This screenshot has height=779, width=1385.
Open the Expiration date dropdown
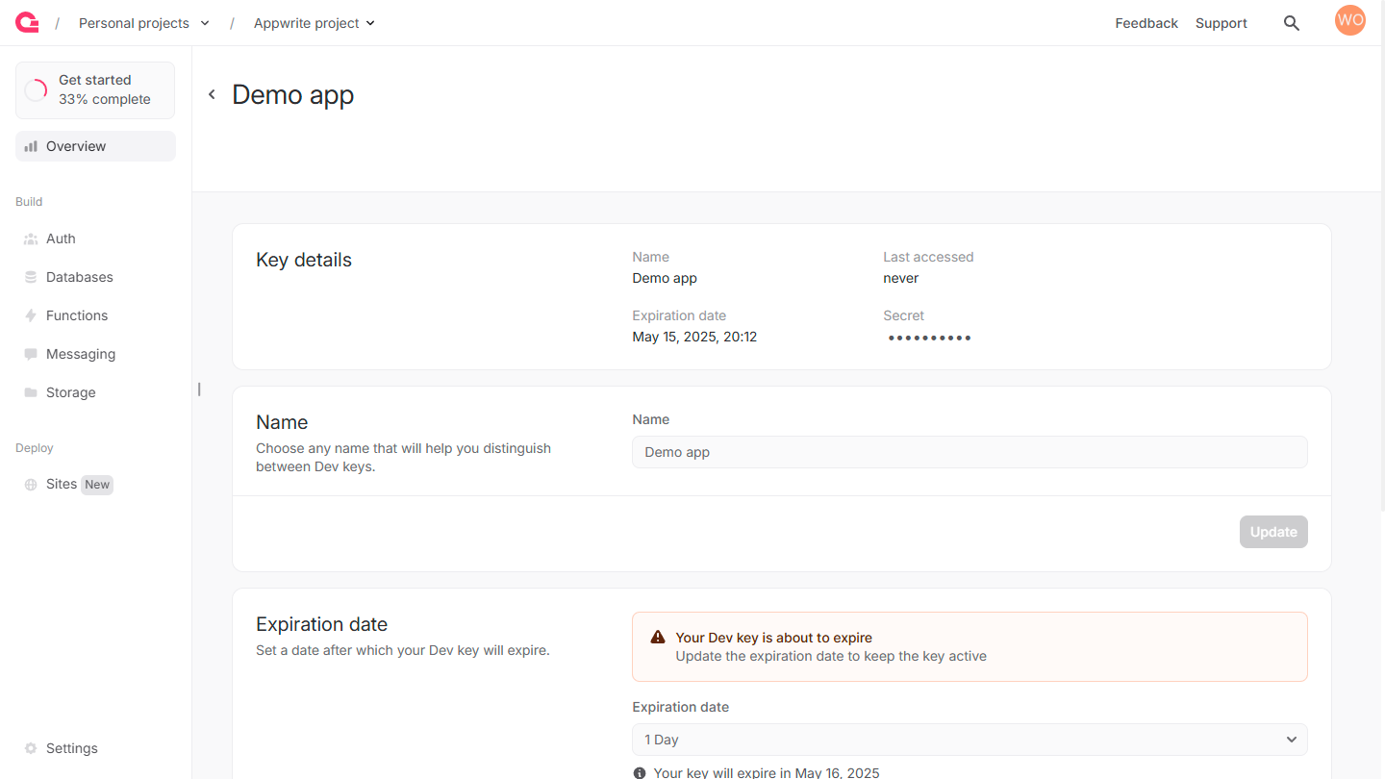(969, 740)
